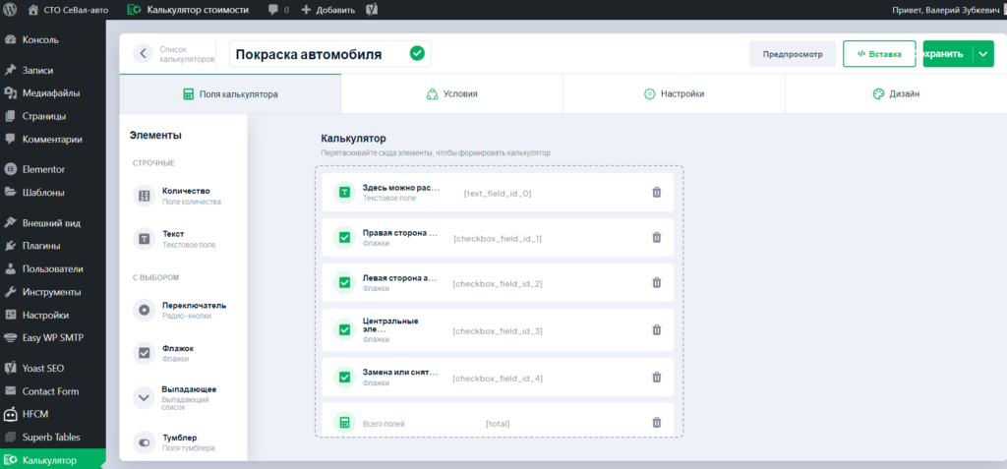The height and width of the screenshot is (469, 1007).
Task: Switch to the Настройки tab
Action: [x=674, y=93]
